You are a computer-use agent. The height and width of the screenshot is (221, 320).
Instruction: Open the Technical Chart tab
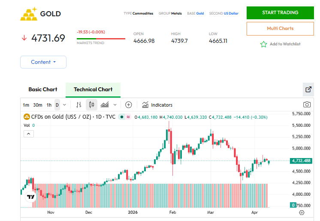tap(93, 90)
